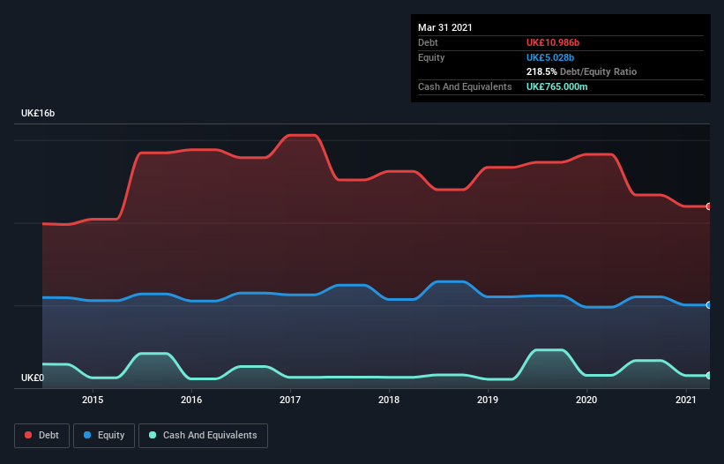Click the 218.5% Debt/Equity Ratio text

581,71
